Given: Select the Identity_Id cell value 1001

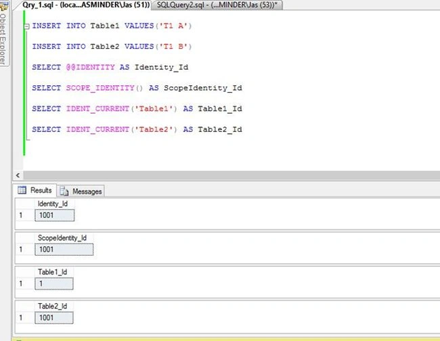Looking at the screenshot, I should [55, 215].
